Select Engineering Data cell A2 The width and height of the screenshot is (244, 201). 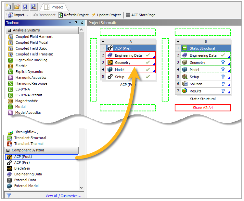click(x=131, y=55)
